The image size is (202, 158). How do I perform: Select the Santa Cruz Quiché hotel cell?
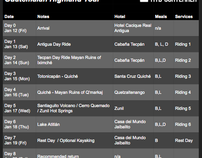133,76
